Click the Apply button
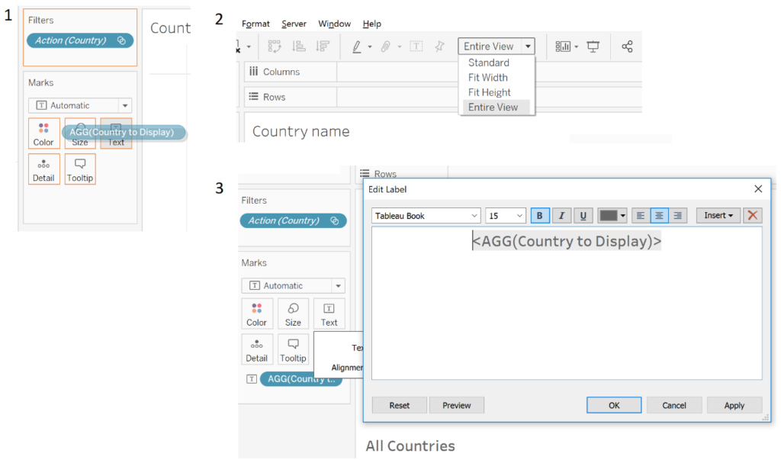781x460 pixels. 734,405
